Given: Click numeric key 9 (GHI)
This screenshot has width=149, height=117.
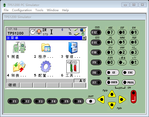Looking at the screenshot, I should coord(134,32).
